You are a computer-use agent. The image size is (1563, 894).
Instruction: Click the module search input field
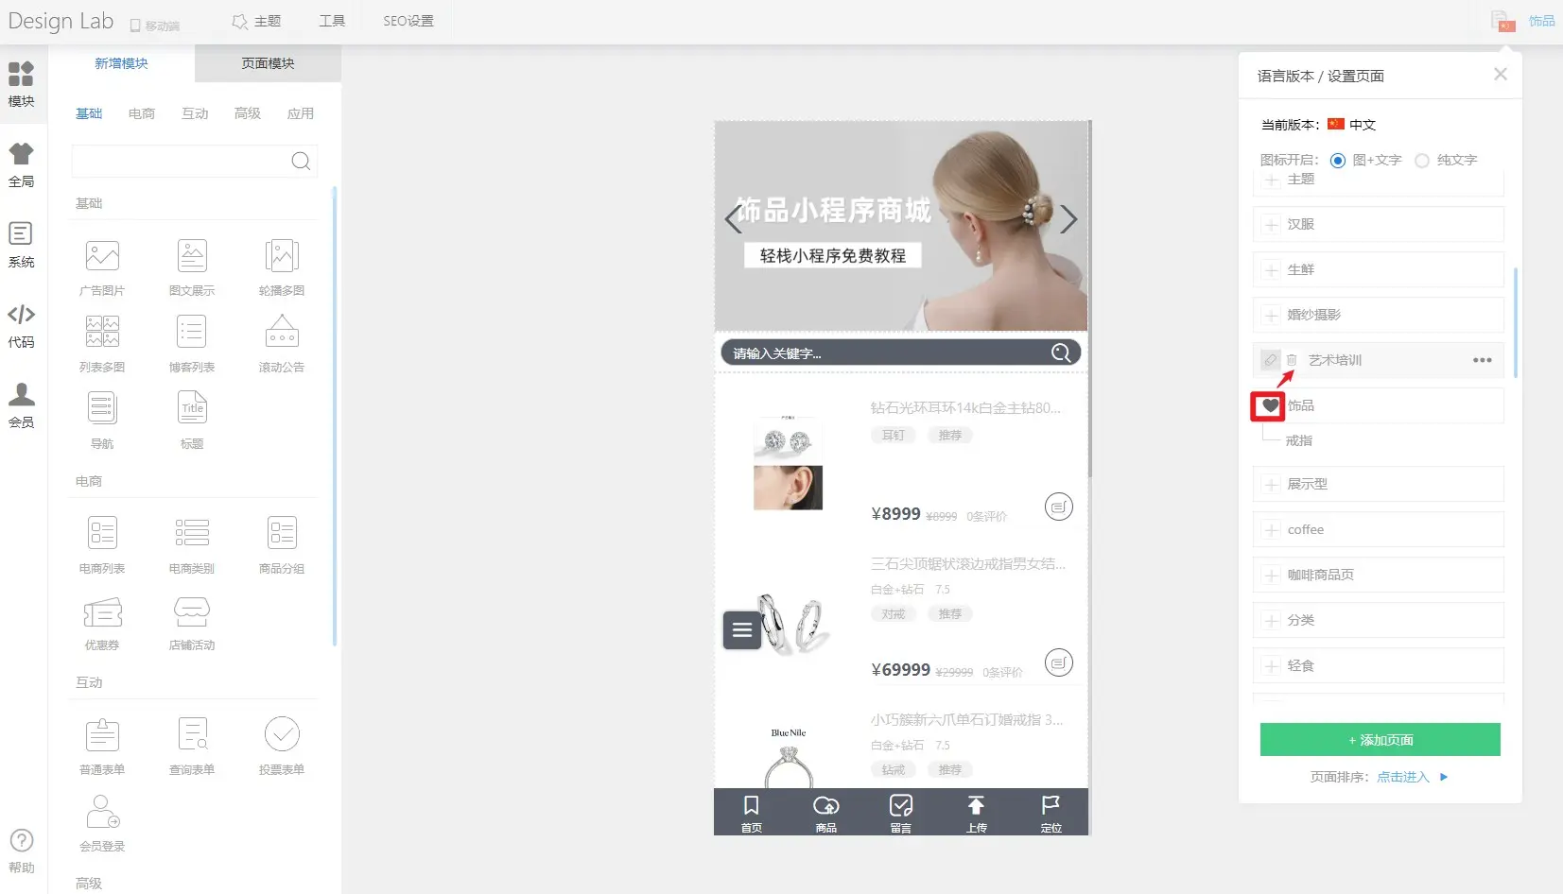pyautogui.click(x=180, y=161)
